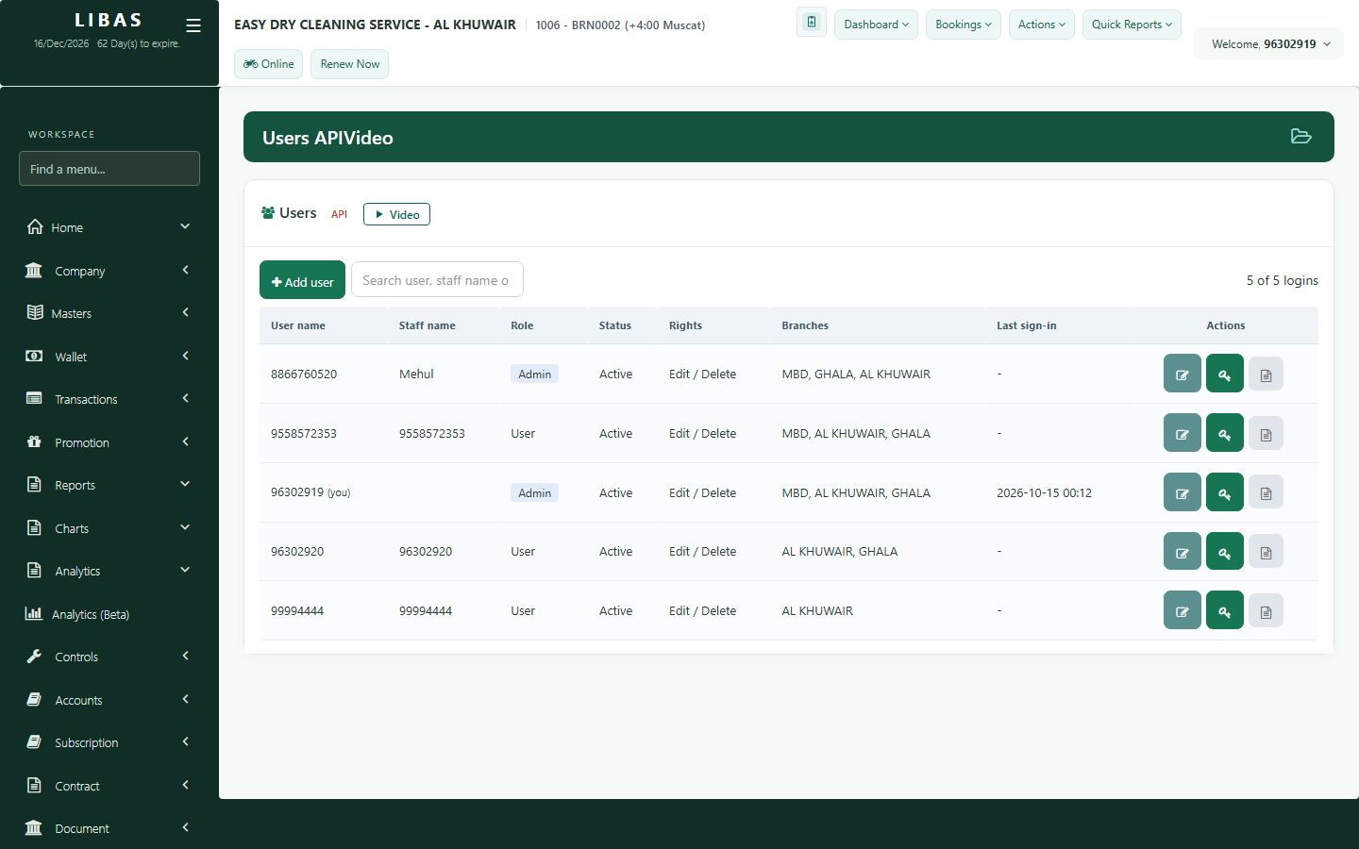Click the edit icon for user Mehul
This screenshot has height=849, width=1359.
pyautogui.click(x=1182, y=374)
